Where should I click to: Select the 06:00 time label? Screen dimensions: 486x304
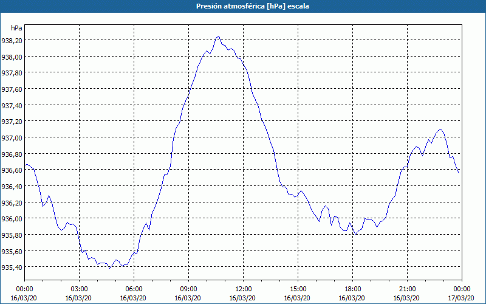tap(134, 289)
